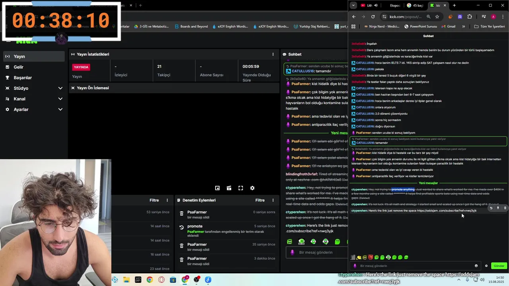Open the Yayın sidebar item
The width and height of the screenshot is (509, 286).
pyautogui.click(x=34, y=56)
